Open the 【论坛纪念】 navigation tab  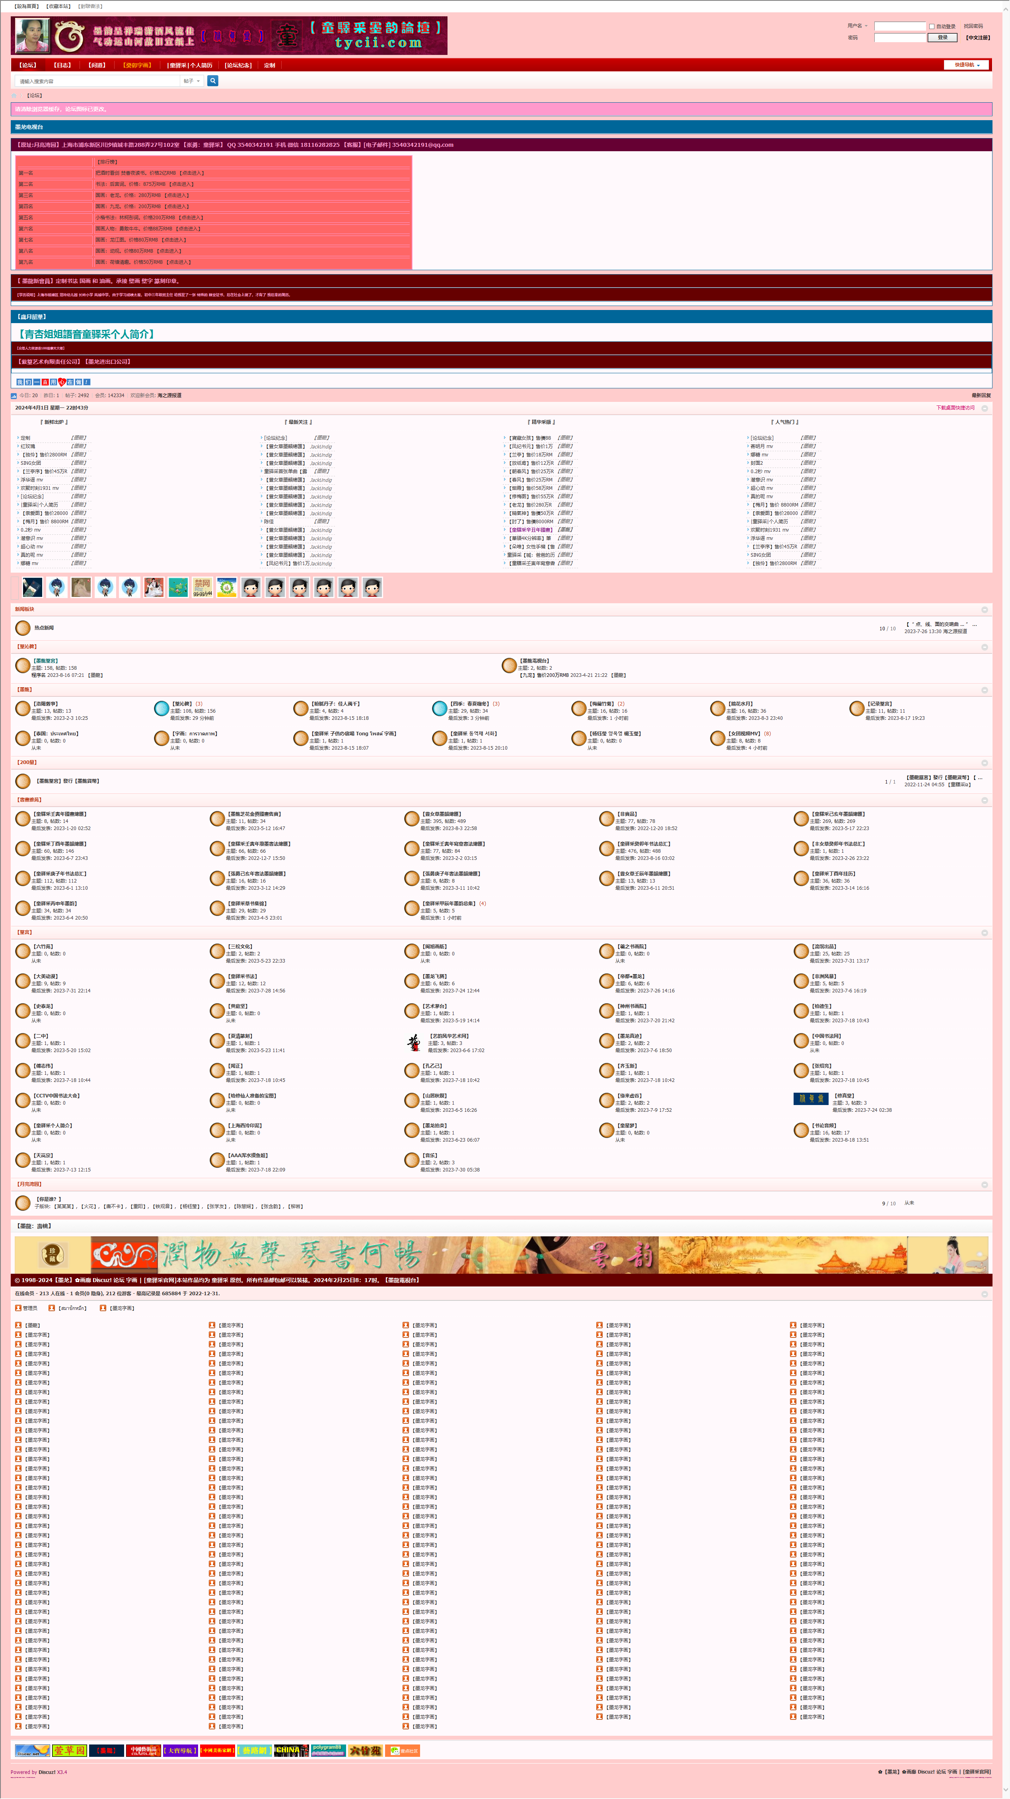pos(238,66)
